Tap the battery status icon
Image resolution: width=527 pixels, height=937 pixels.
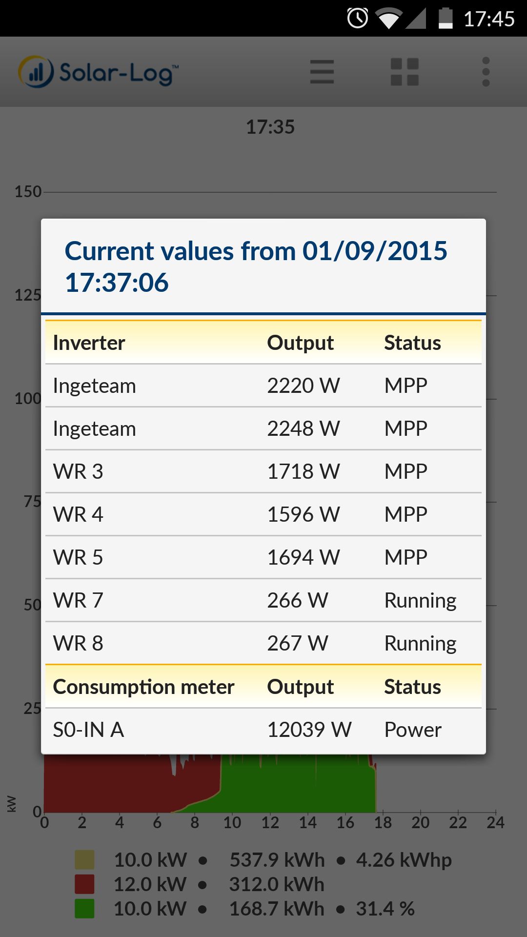(445, 19)
